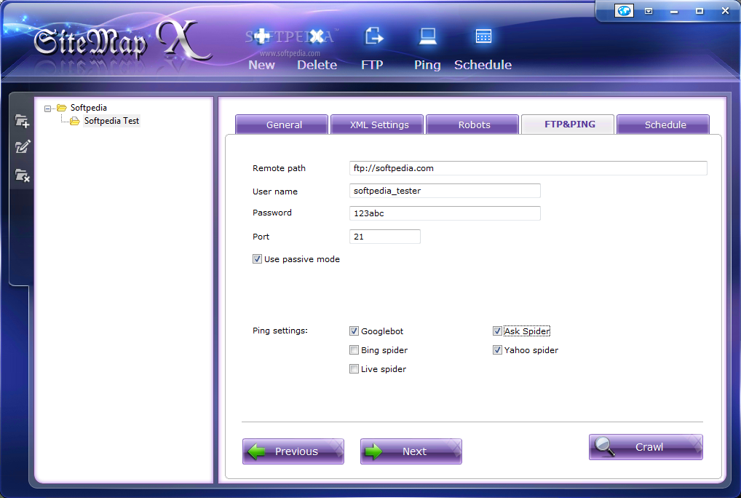Click the New plus icon in toolbar
This screenshot has width=741, height=498.
point(261,36)
